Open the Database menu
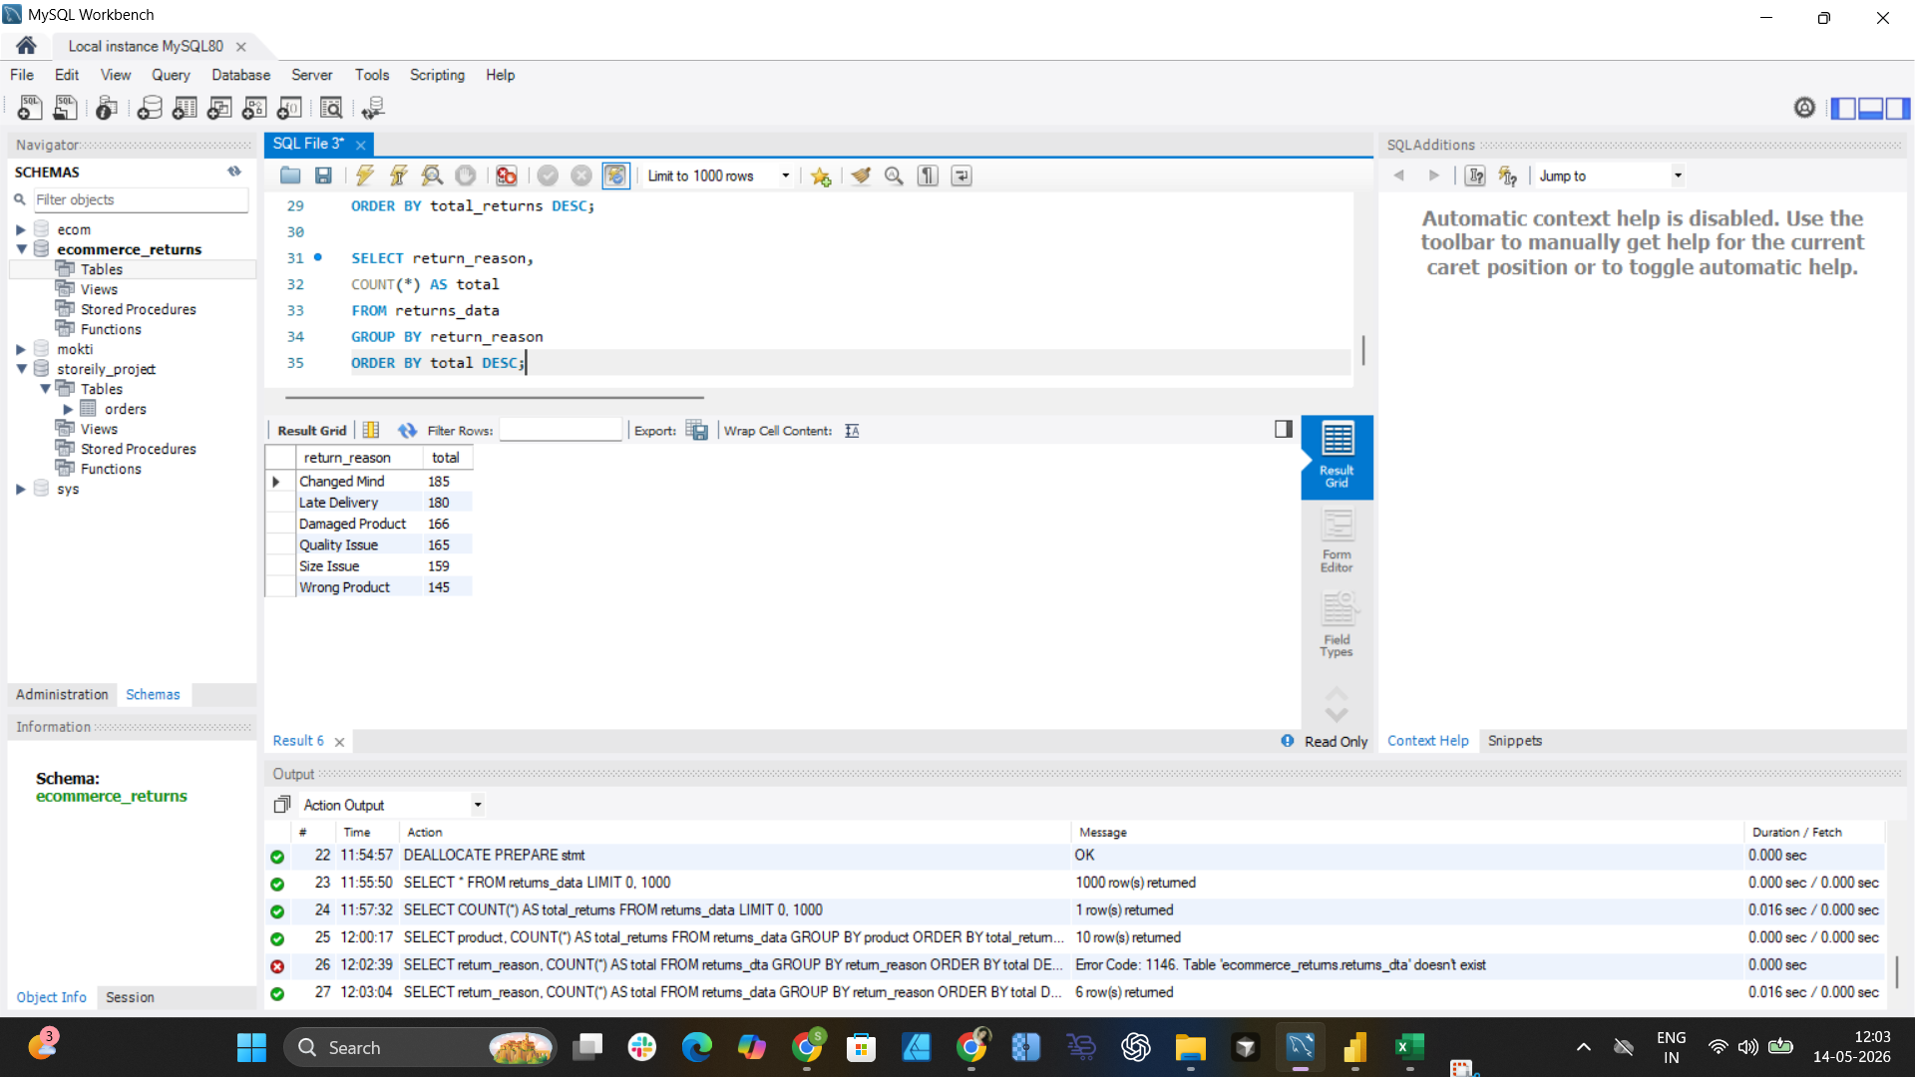Viewport: 1915px width, 1077px height. [240, 75]
